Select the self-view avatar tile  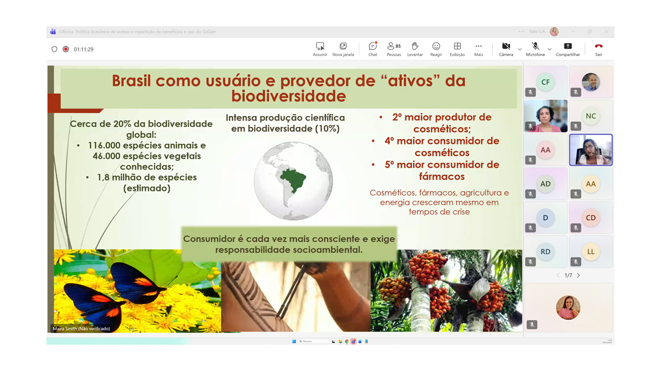pyautogui.click(x=568, y=308)
